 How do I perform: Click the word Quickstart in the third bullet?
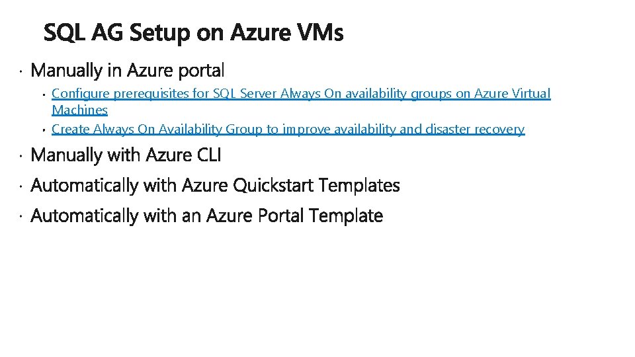point(273,185)
